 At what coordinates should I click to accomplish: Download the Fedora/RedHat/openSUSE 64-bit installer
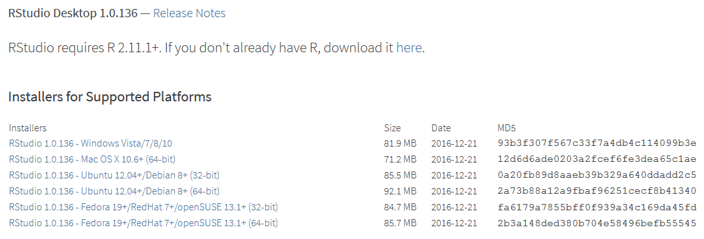(143, 223)
